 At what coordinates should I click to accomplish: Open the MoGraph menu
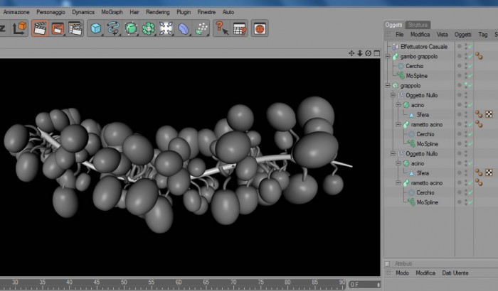click(112, 12)
